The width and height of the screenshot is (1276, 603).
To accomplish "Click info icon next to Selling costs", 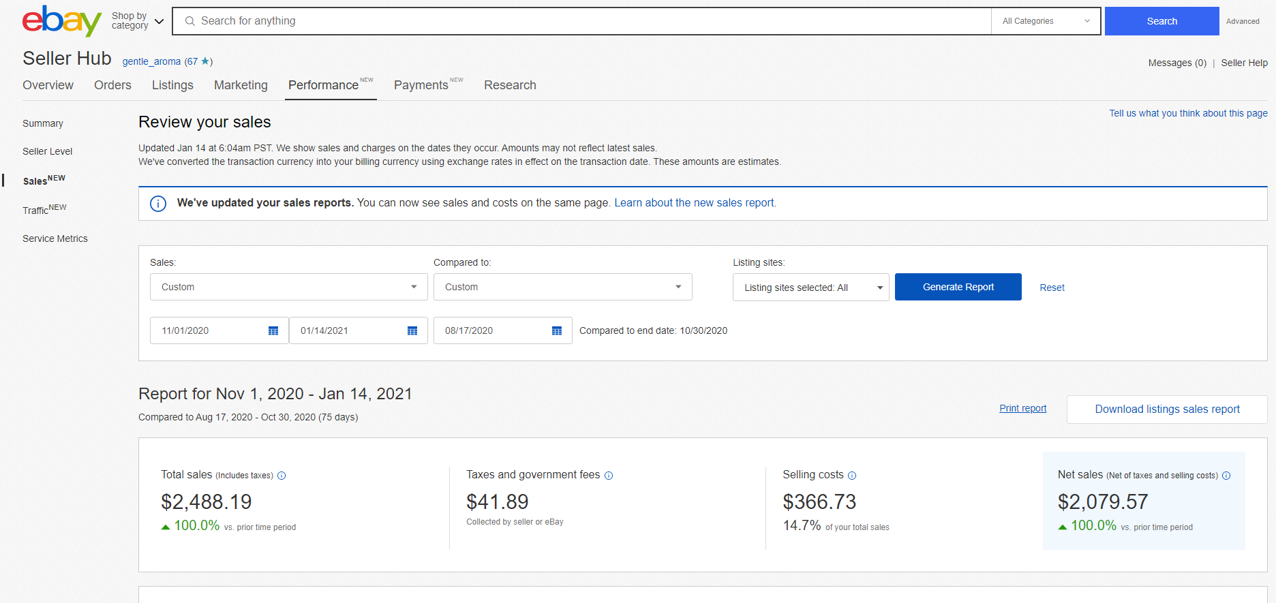I will point(852,476).
